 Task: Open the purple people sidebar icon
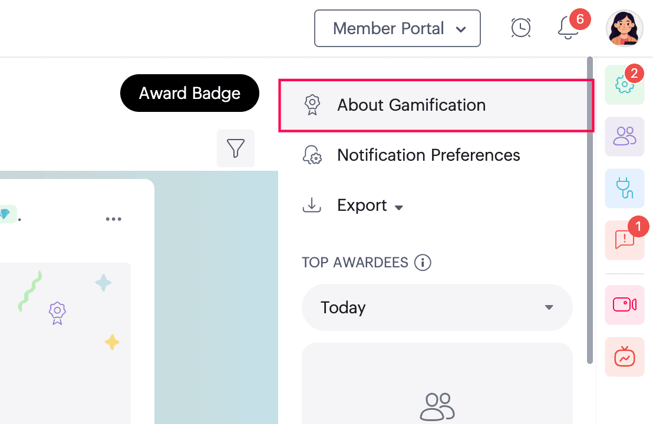pos(624,137)
